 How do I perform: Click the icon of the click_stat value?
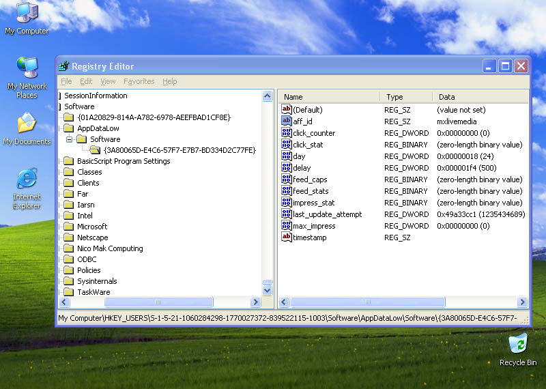[x=286, y=144]
